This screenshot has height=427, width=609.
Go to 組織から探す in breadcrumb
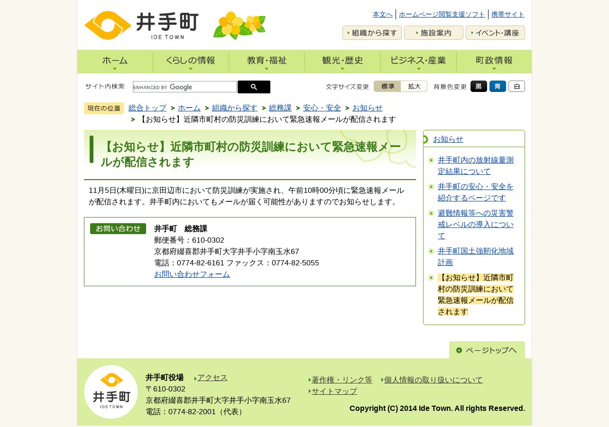click(235, 108)
